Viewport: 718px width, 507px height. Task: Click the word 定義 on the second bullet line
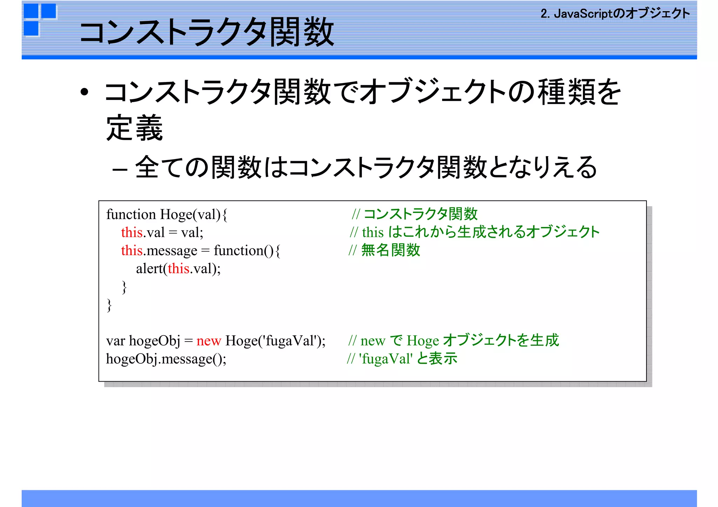tap(135, 128)
